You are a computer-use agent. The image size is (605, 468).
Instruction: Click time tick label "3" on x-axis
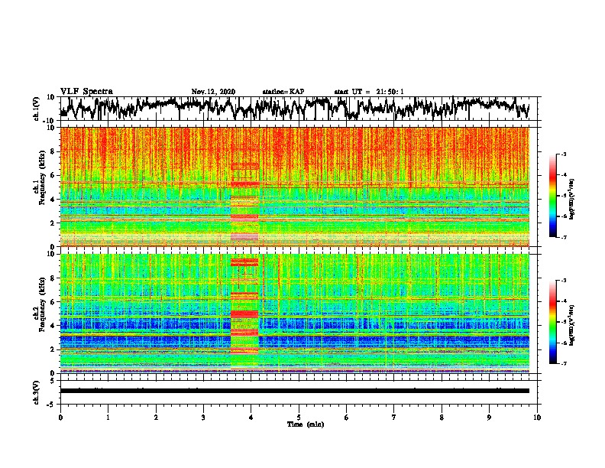tap(203, 418)
